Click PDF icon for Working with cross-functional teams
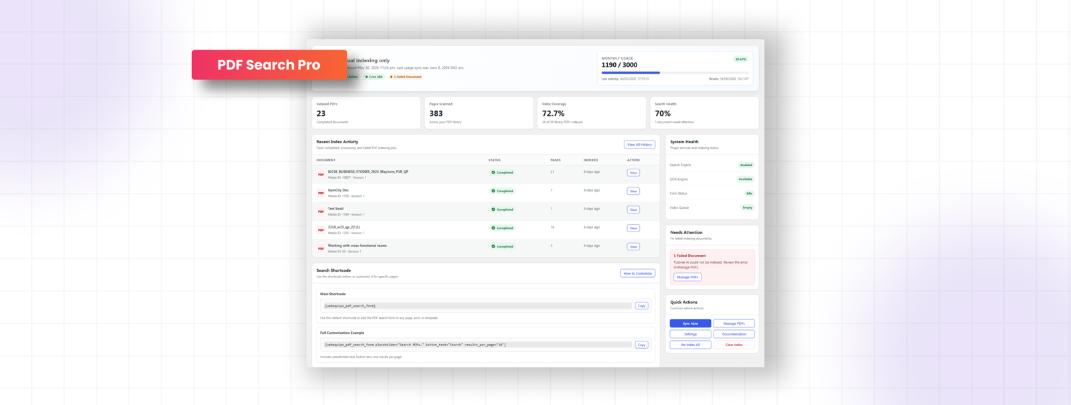This screenshot has width=1071, height=405. [x=321, y=248]
